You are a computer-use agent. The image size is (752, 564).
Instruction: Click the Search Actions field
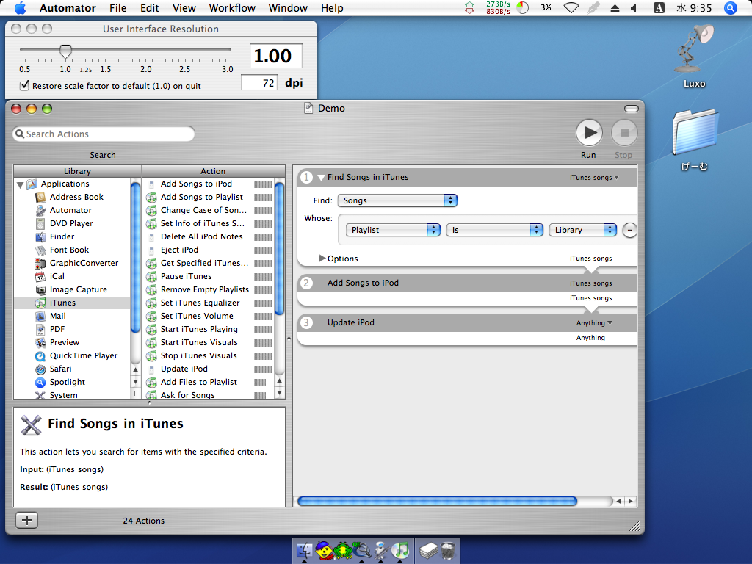[x=104, y=134]
